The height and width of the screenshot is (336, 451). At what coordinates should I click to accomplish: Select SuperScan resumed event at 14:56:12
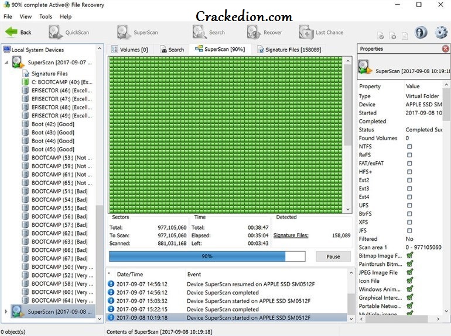pyautogui.click(x=227, y=284)
